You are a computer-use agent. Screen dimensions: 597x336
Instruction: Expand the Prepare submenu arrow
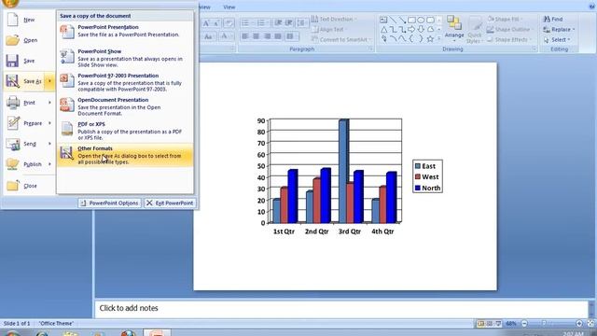(49, 123)
